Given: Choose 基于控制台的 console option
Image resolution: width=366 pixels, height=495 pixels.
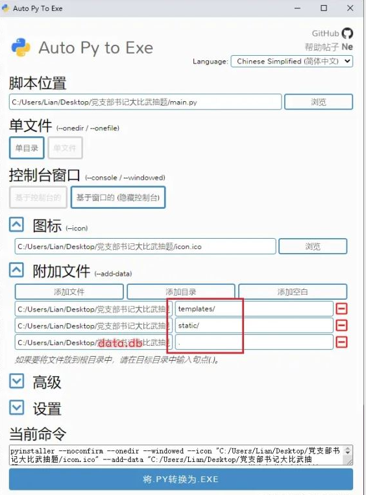Looking at the screenshot, I should coord(38,198).
